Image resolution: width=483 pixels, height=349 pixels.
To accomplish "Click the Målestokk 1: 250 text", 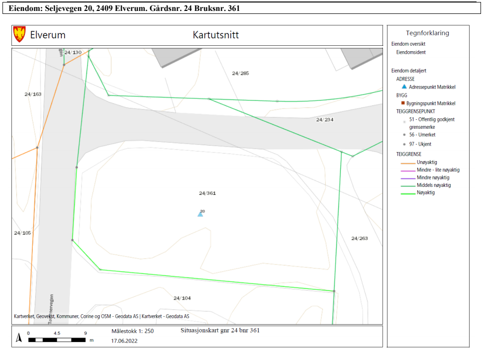I will (132, 331).
